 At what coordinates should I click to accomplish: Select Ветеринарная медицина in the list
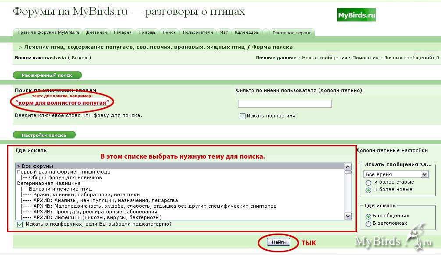(180, 183)
